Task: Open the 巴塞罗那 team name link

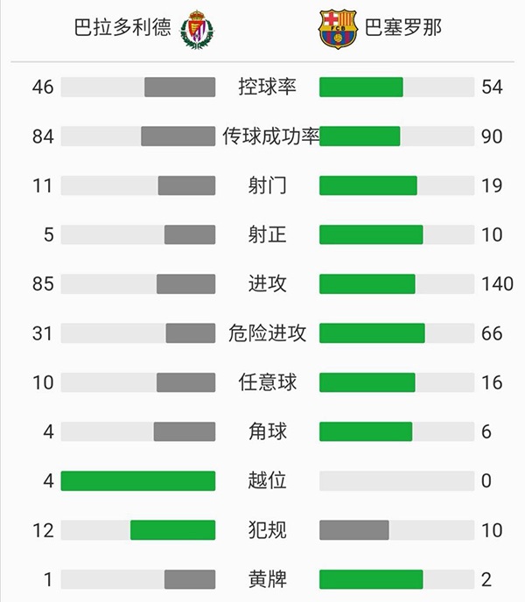Action: coord(402,28)
